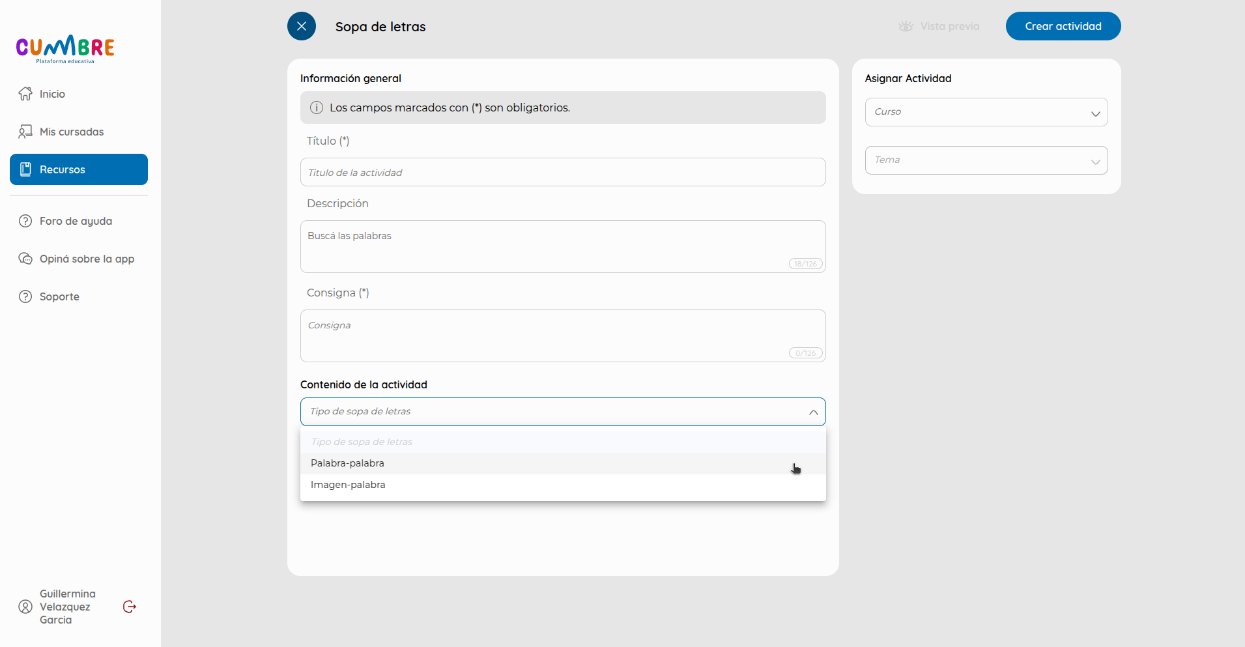Screen dimensions: 1245x647
Task: Click the Soporte help icon
Action: click(25, 296)
